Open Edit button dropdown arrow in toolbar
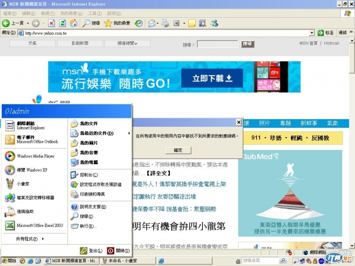 tap(184, 23)
